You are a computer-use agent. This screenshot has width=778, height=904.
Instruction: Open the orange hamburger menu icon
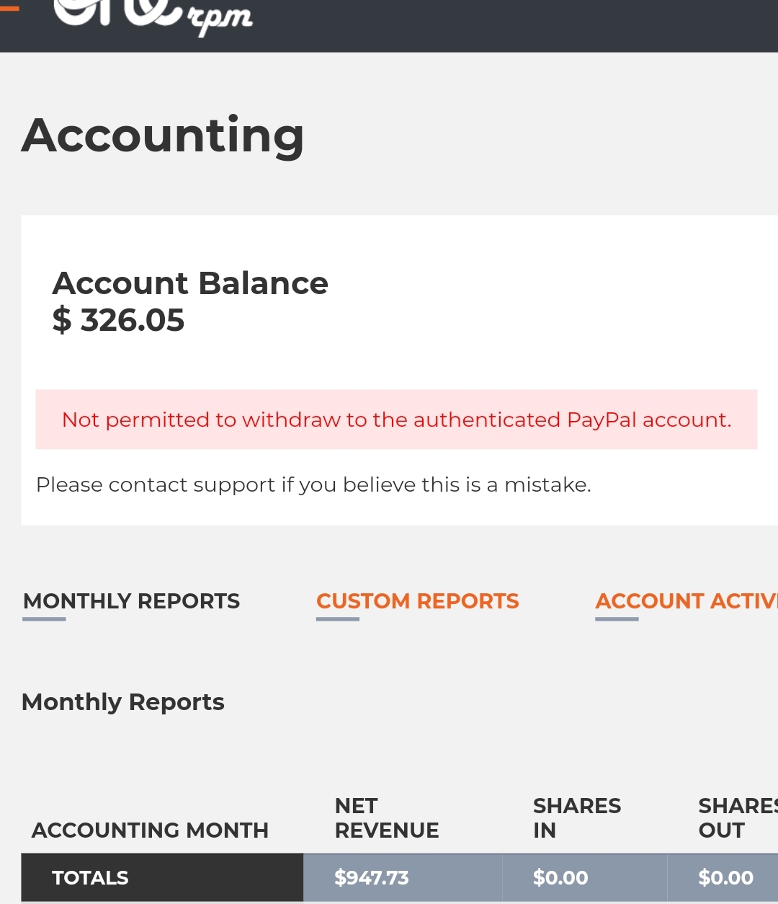pyautogui.click(x=9, y=7)
